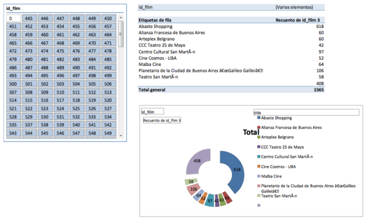Select the Cine Cosmos - UBA row
Viewport: 366px width, 219px height.
(x=231, y=58)
